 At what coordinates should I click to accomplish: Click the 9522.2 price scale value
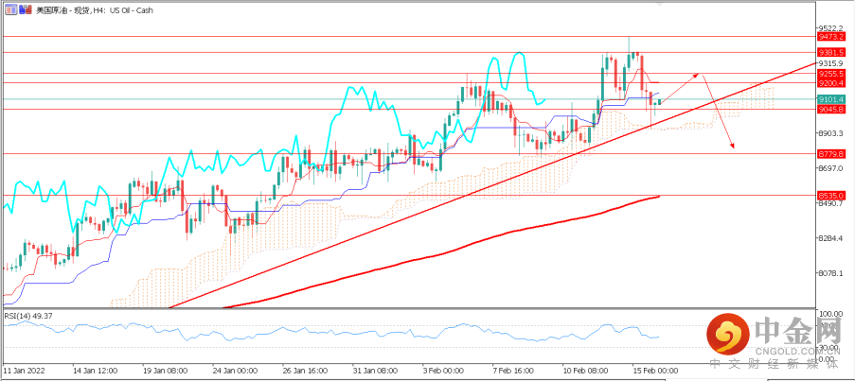[x=832, y=27]
